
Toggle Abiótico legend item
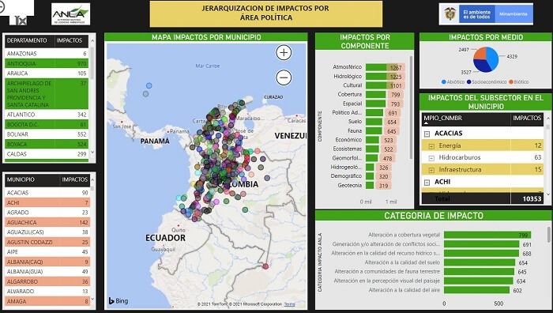tap(453, 82)
